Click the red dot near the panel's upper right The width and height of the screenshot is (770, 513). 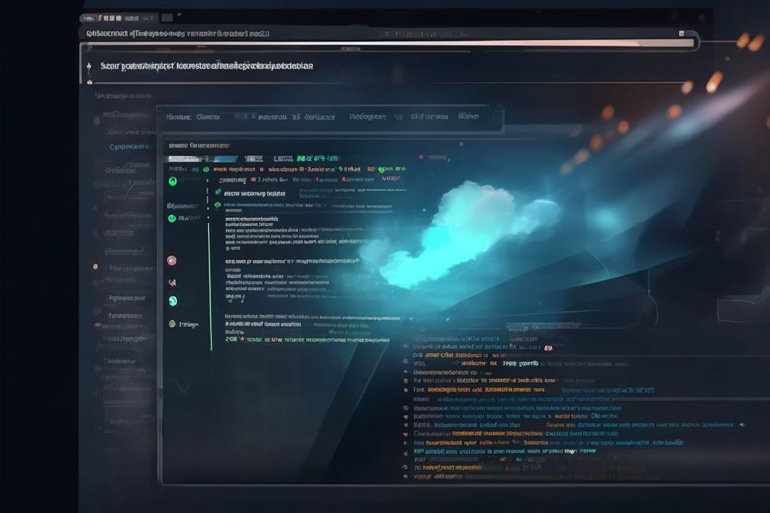click(421, 155)
